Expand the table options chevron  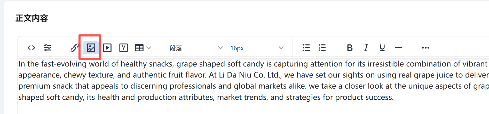tap(149, 48)
